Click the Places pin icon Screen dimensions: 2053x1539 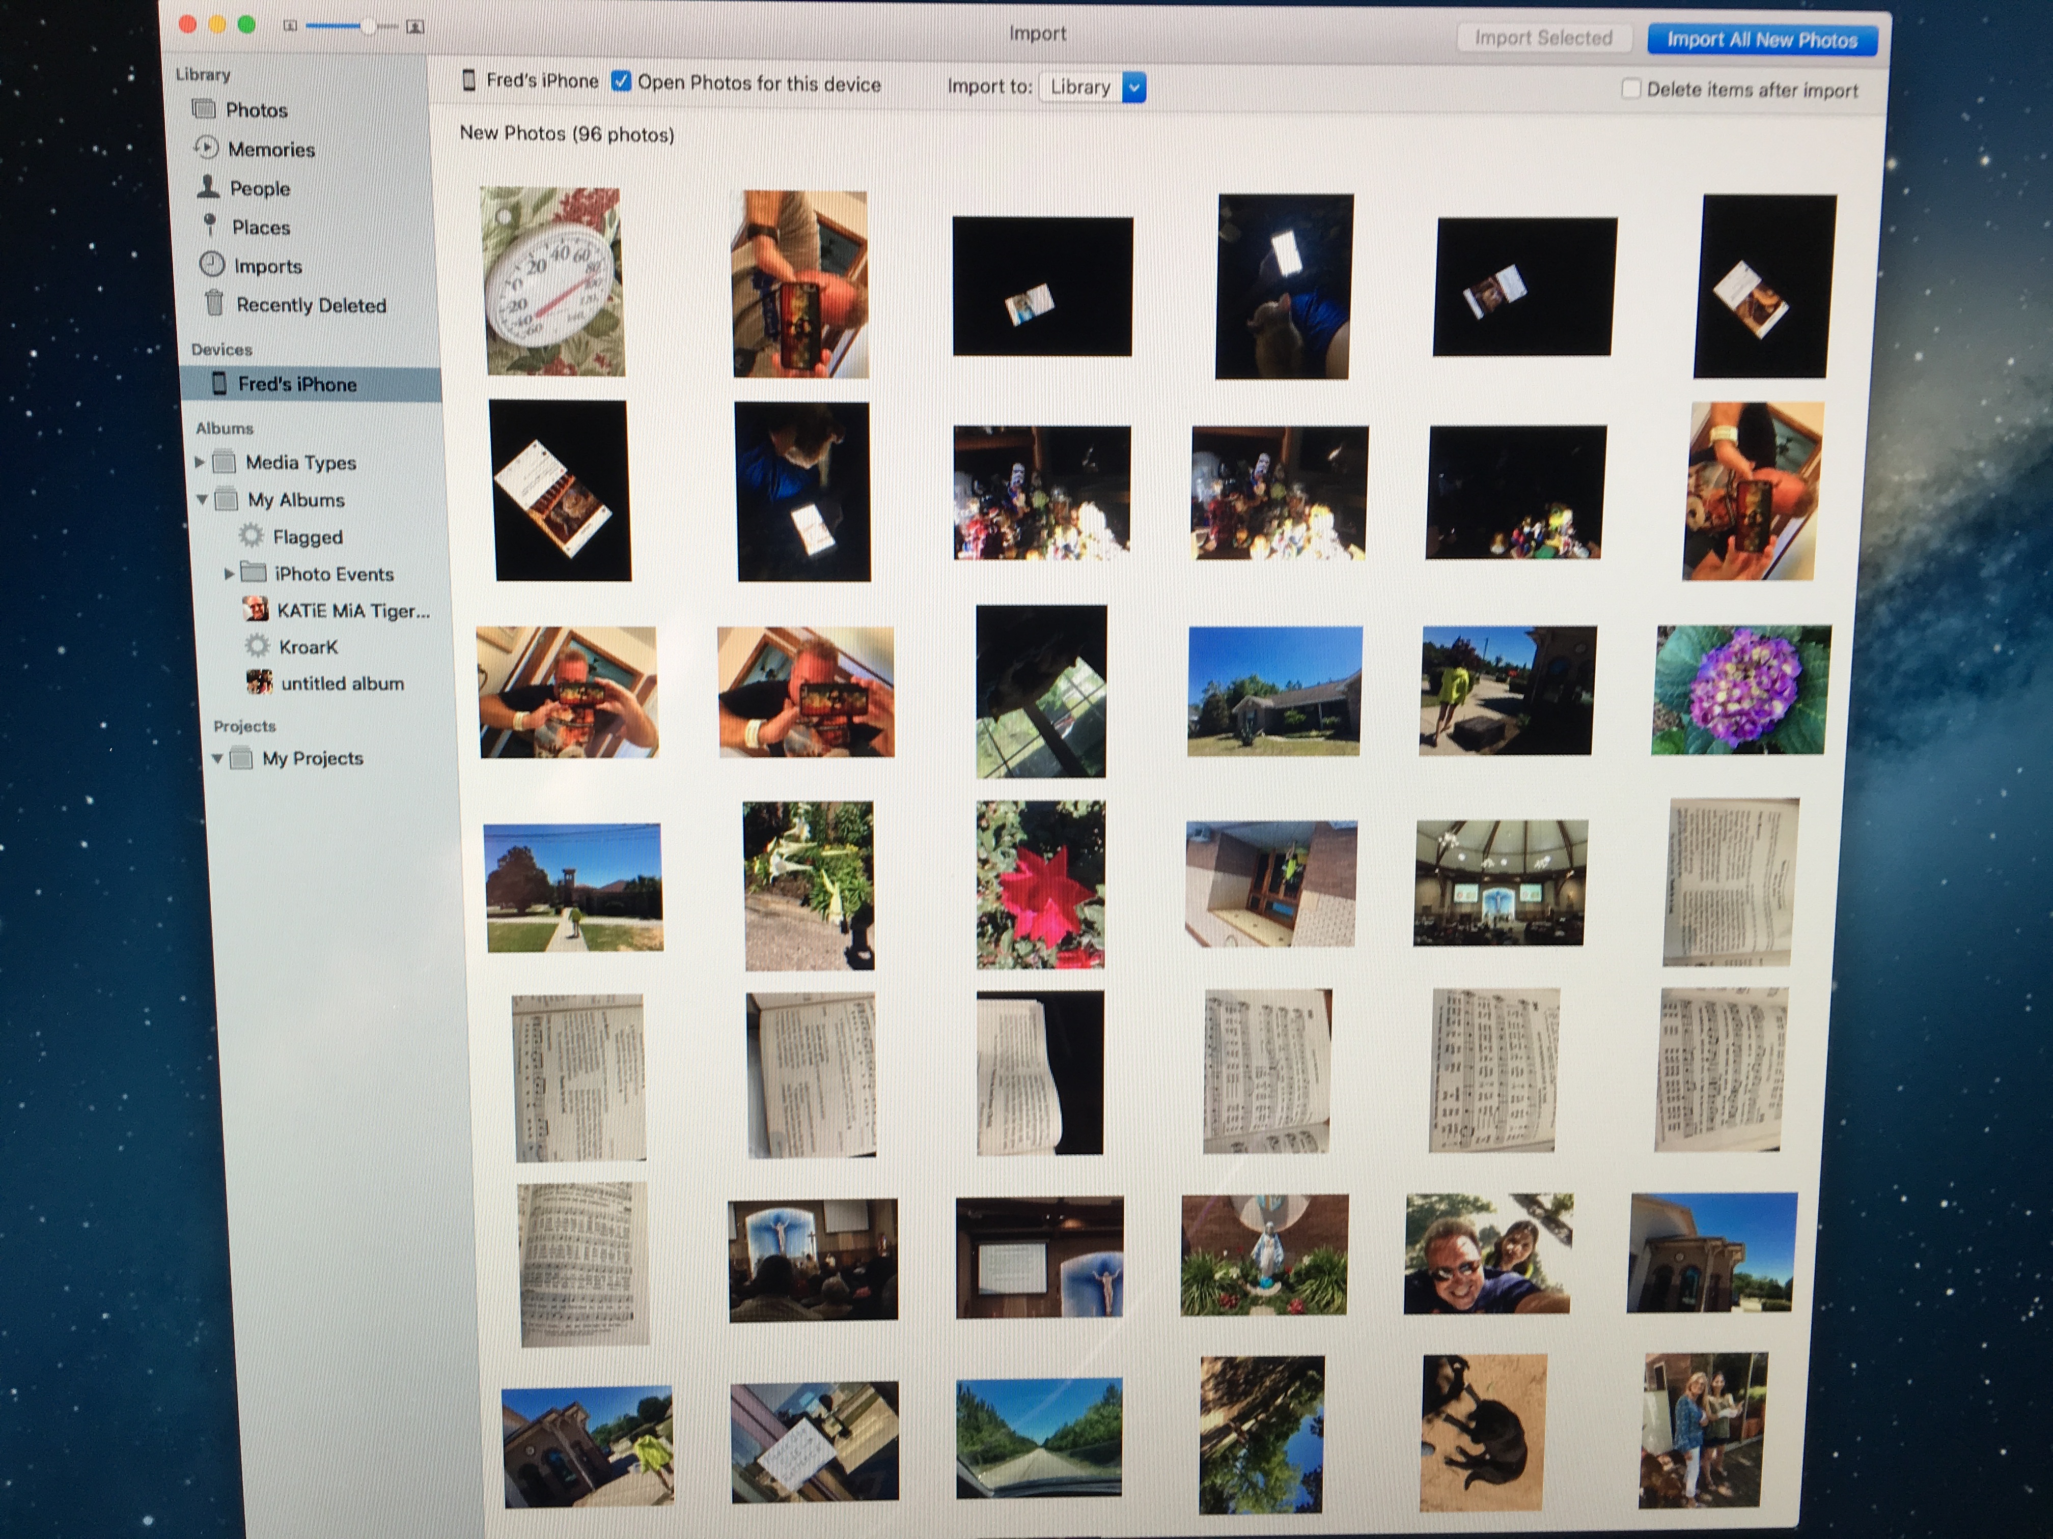pos(211,225)
